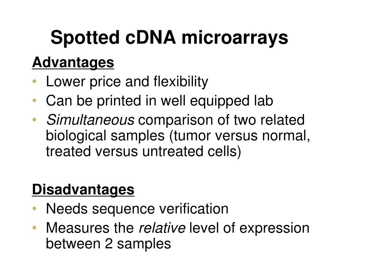This screenshot has height=280, width=374.
Task: Click the well equipped lab bullet text
Action: pos(159,101)
